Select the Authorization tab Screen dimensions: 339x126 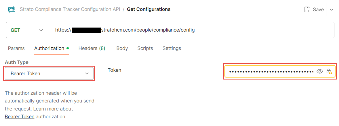[x=49, y=48]
